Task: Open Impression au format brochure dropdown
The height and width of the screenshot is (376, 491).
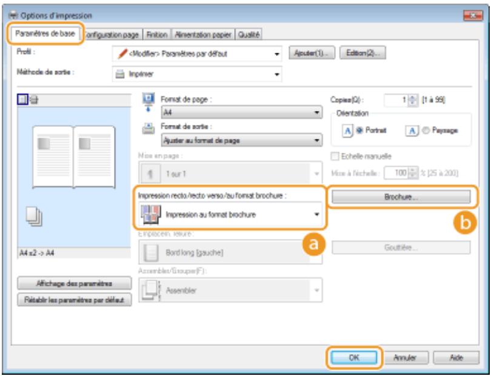Action: click(x=230, y=215)
